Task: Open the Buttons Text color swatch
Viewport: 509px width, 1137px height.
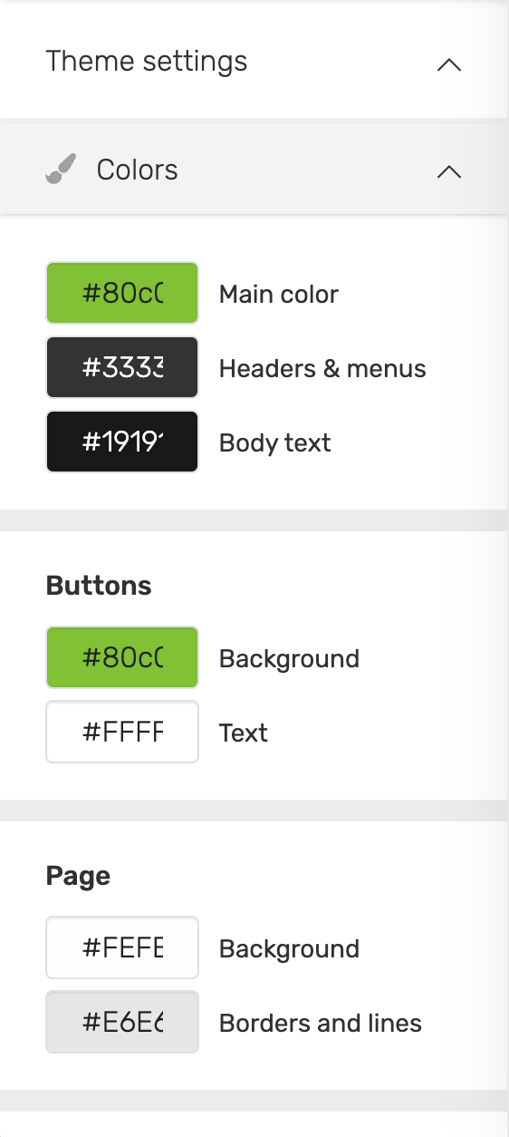Action: point(122,732)
